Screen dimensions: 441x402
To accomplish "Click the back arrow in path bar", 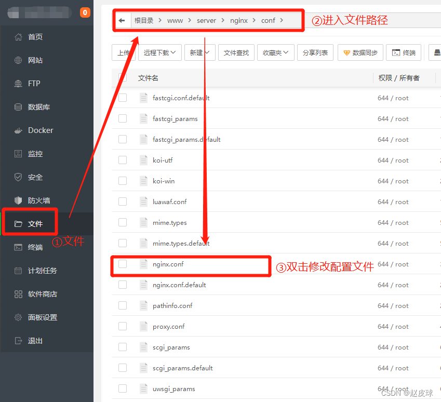I will [x=122, y=21].
